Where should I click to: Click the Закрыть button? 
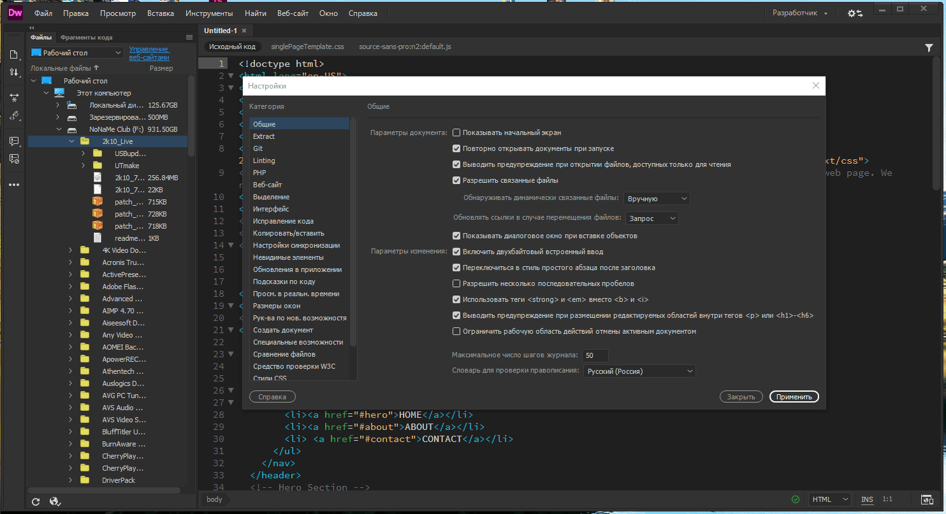tap(741, 397)
